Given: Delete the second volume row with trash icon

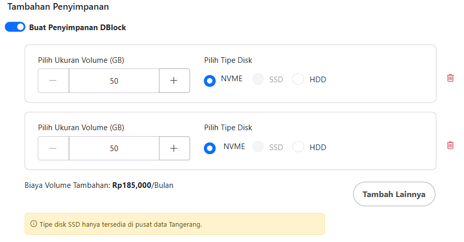Looking at the screenshot, I should pyautogui.click(x=450, y=146).
